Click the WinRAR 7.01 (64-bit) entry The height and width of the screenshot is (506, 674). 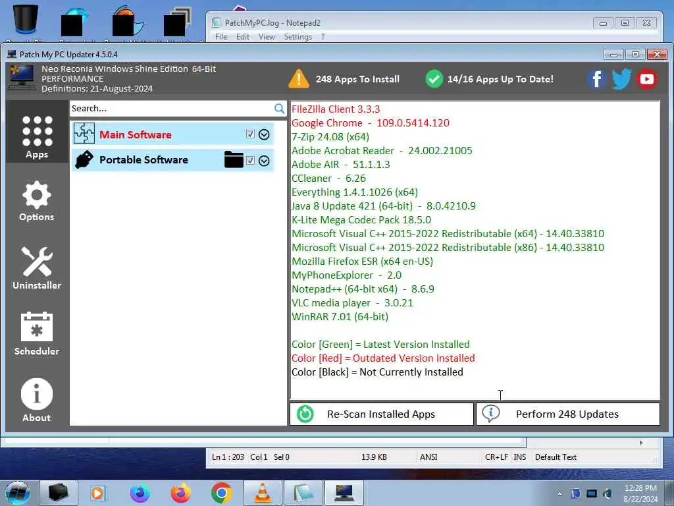point(340,317)
